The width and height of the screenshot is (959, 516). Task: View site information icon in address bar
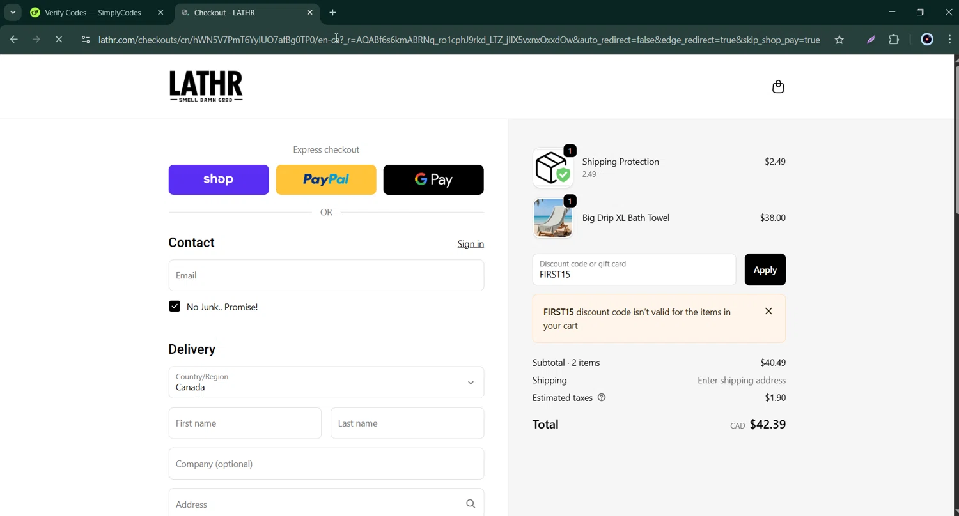pos(86,40)
